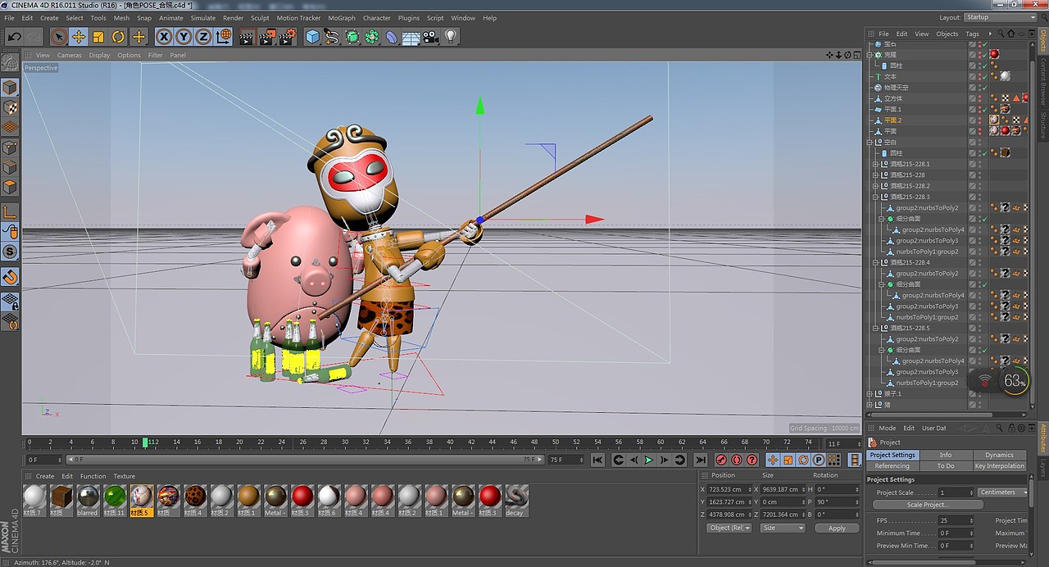Click the red Record Active Objects button

point(721,460)
